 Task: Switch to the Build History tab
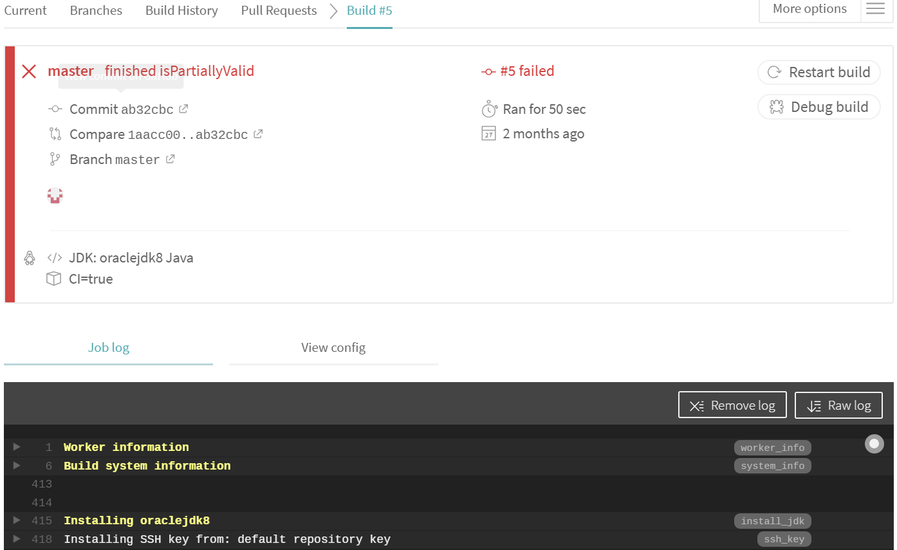click(181, 11)
